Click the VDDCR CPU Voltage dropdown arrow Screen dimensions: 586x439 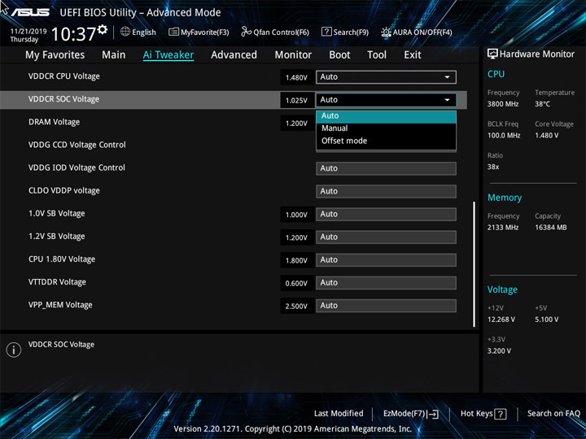click(x=447, y=77)
